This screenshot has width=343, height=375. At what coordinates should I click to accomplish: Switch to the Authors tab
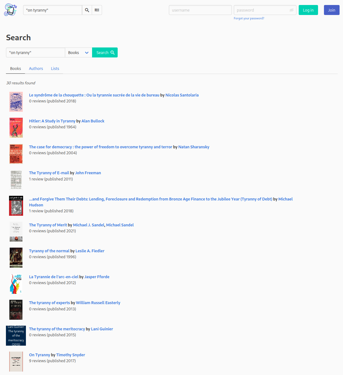point(36,68)
